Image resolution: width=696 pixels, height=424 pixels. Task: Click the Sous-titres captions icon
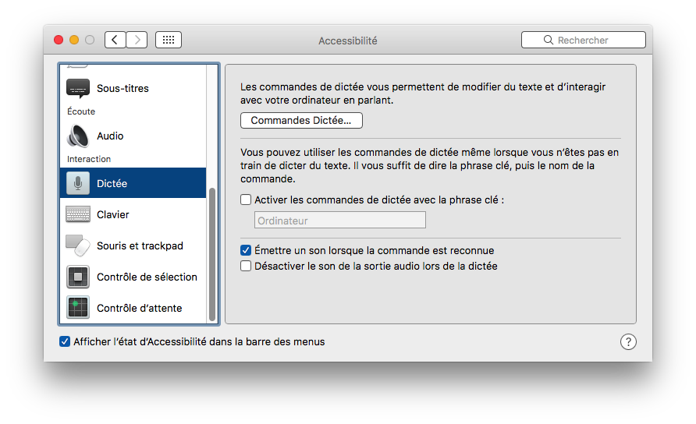(x=78, y=89)
